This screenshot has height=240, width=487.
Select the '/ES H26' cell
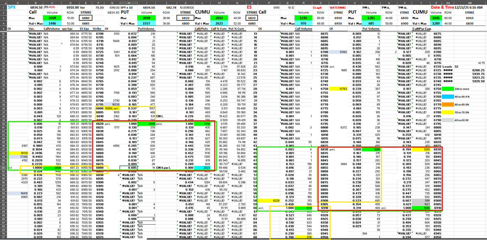pyautogui.click(x=52, y=6)
